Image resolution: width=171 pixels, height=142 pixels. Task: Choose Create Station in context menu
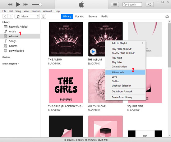[x=125, y=66]
